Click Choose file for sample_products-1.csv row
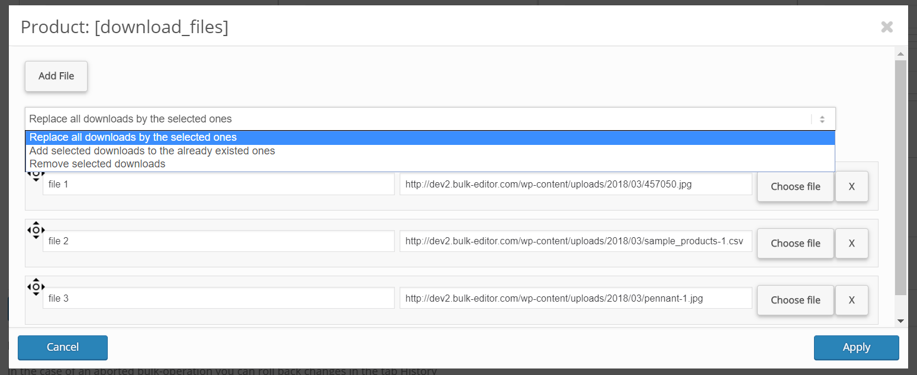 click(x=795, y=243)
